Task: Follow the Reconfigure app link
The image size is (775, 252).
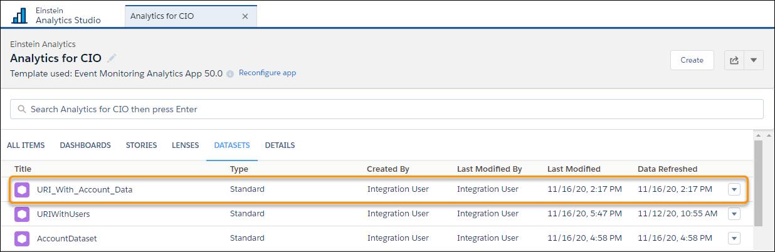Action: pyautogui.click(x=268, y=73)
